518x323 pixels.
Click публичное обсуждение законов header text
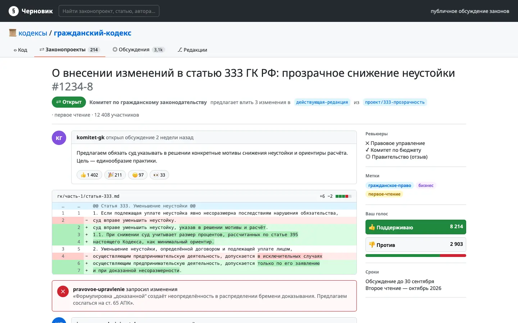click(470, 11)
